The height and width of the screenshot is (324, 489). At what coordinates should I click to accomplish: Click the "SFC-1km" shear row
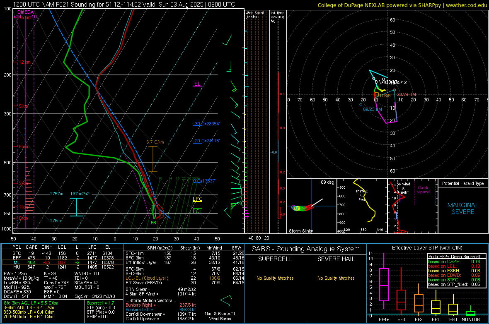click(185, 253)
